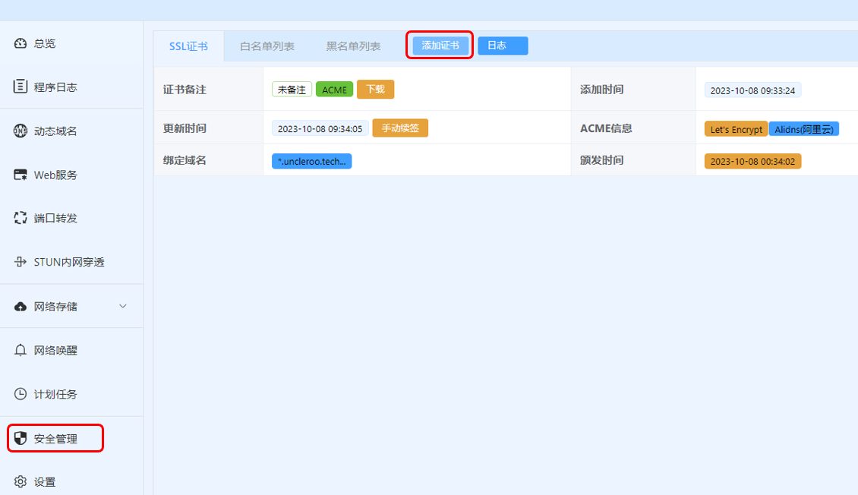Switch to the SSL证书 tab

188,46
